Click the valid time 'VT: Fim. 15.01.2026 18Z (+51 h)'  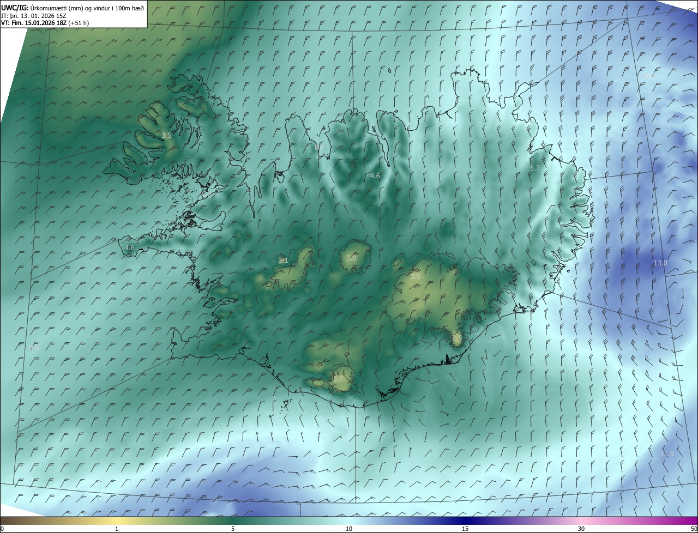pos(45,23)
